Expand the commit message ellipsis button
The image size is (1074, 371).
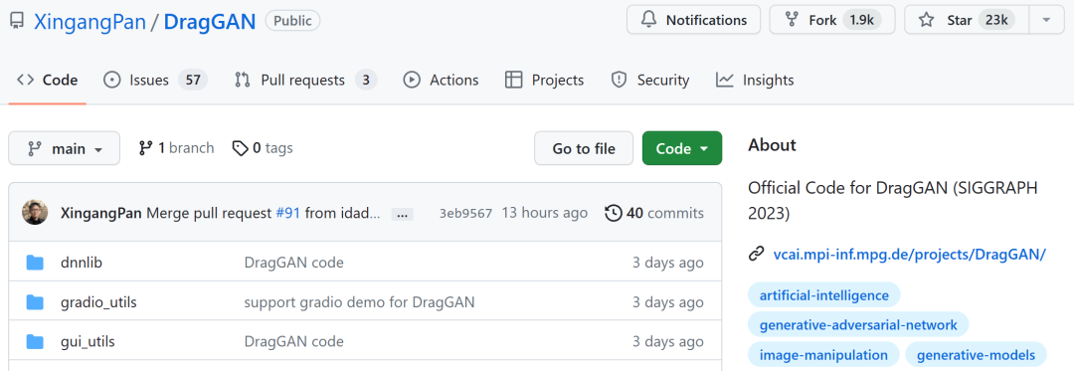[402, 214]
